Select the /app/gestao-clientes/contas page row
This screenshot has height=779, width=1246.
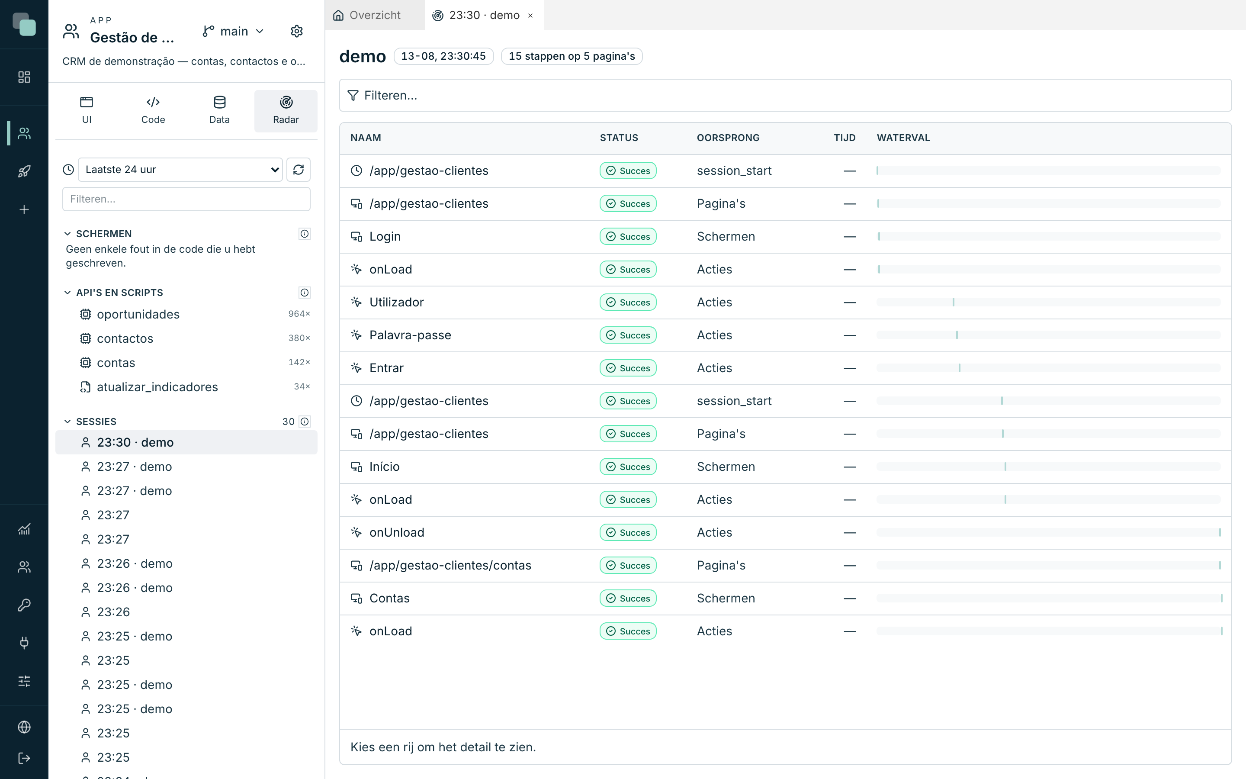(x=785, y=566)
